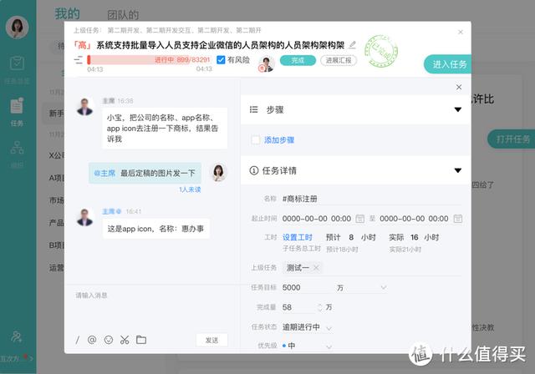Image resolution: width=535 pixels, height=374 pixels.
Task: Select the scissors screenshot icon
Action: coord(125,340)
